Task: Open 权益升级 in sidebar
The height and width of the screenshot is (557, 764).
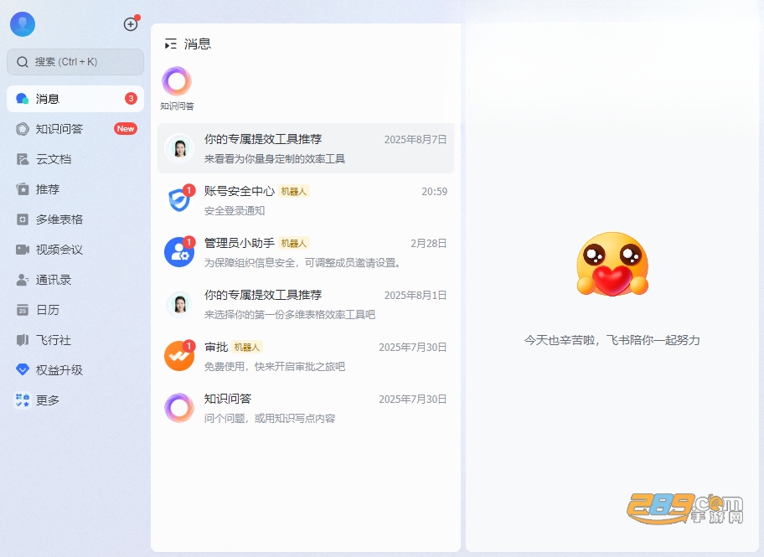Action: 75,370
